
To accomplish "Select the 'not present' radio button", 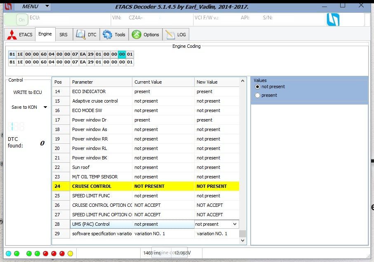I will click(258, 87).
